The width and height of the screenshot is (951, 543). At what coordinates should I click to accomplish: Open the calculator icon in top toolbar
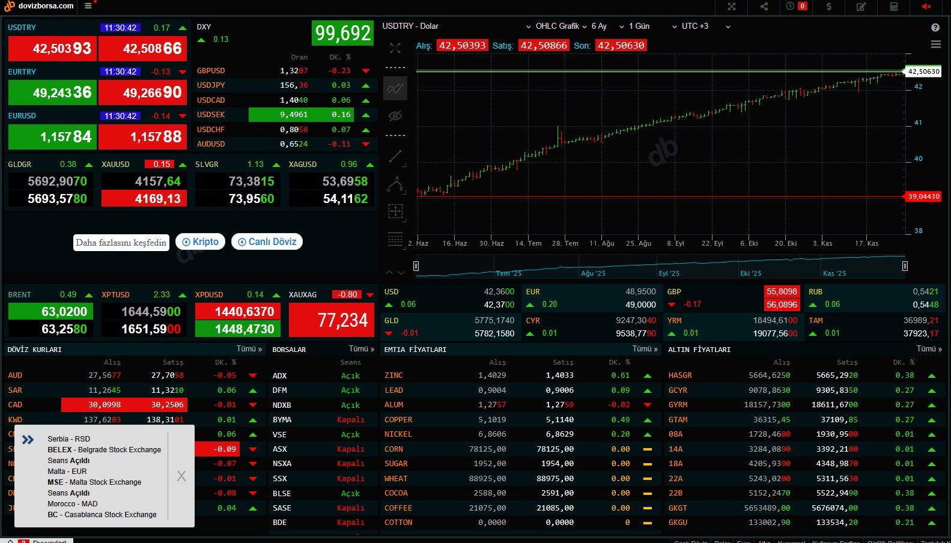point(894,7)
